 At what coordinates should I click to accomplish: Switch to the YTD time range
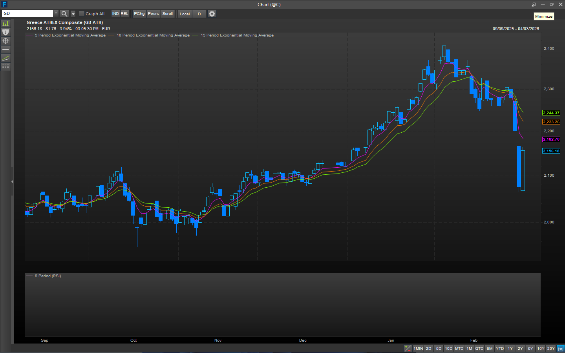click(499, 349)
